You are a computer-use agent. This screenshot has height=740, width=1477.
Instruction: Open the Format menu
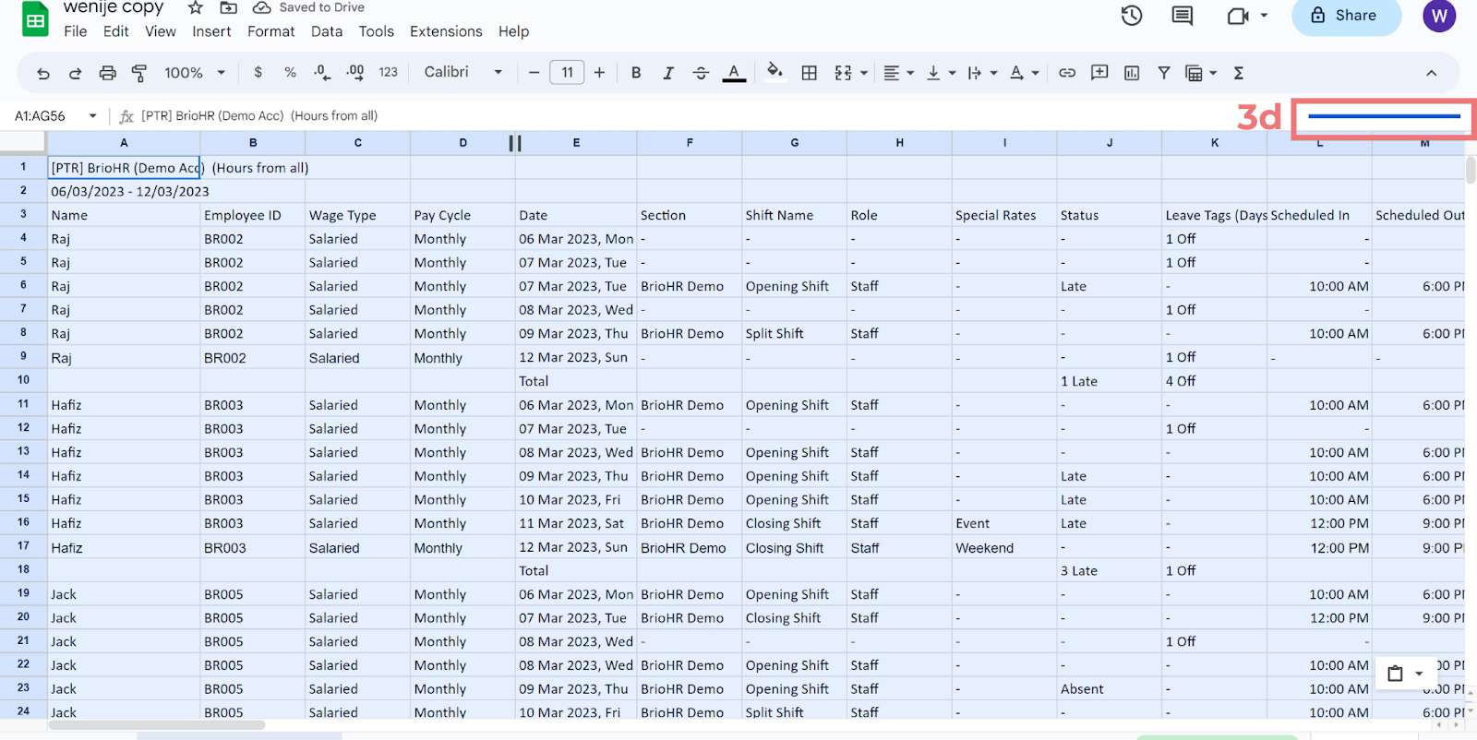(x=271, y=31)
